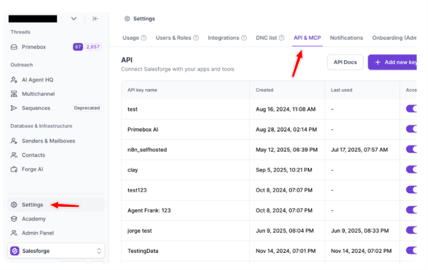Go to Senders & Mailboxes
Image resolution: width=428 pixels, height=270 pixels.
[x=49, y=141]
